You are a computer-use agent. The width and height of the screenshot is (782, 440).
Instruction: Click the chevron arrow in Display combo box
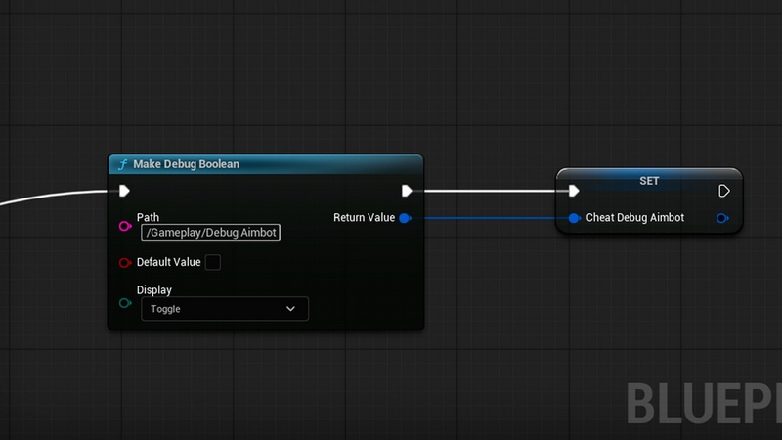(290, 309)
